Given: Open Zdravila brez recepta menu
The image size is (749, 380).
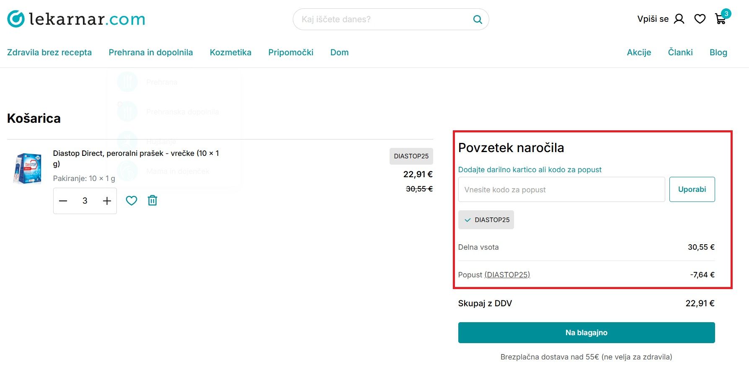Looking at the screenshot, I should tap(49, 52).
